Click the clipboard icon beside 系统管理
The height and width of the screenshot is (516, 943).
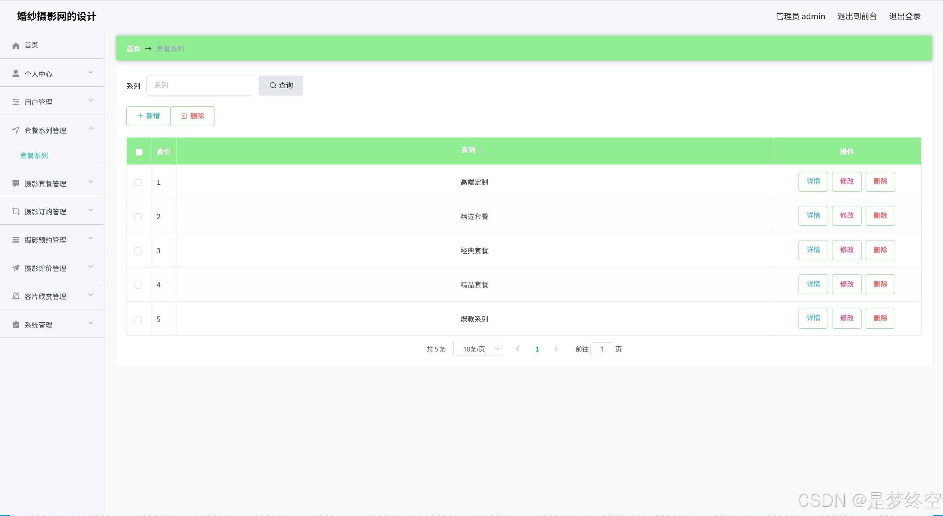pos(16,325)
